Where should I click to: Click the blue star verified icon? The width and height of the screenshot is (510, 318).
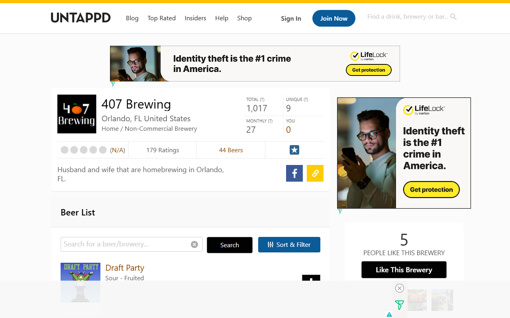click(x=294, y=150)
